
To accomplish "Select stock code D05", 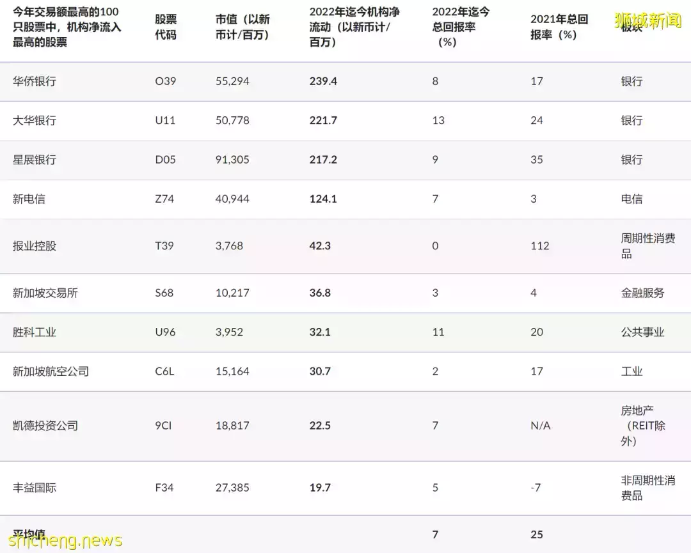I will tap(165, 160).
